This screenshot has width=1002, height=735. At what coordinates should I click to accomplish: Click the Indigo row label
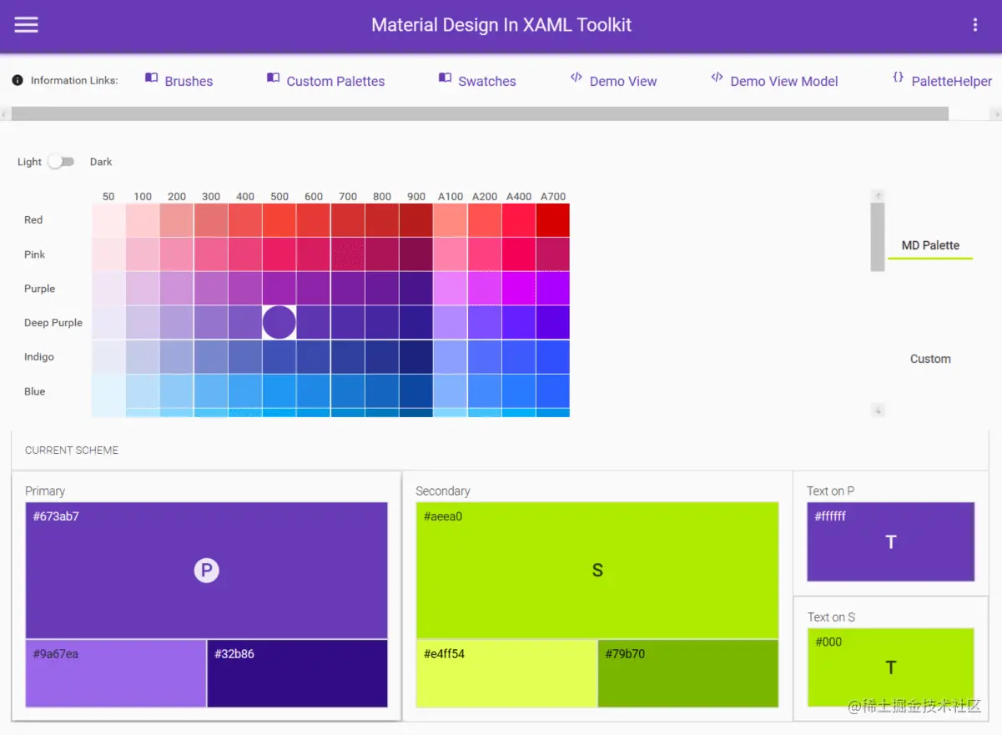(39, 357)
